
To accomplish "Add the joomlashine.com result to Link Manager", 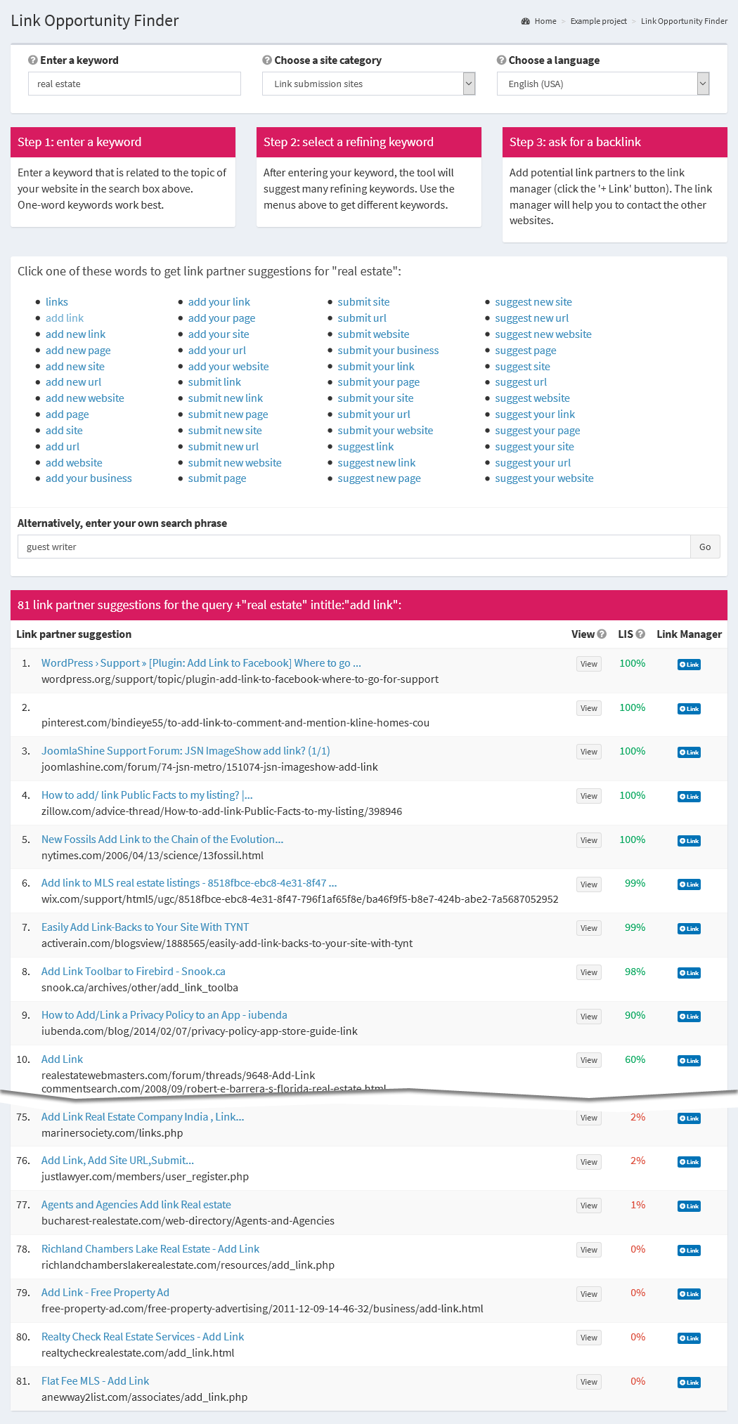I will pyautogui.click(x=689, y=752).
